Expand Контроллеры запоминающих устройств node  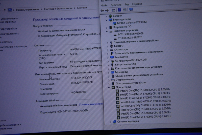coord(108,69)
